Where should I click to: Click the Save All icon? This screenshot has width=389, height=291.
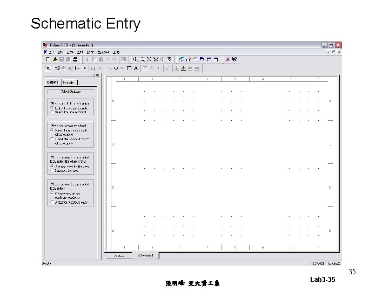pos(68,59)
